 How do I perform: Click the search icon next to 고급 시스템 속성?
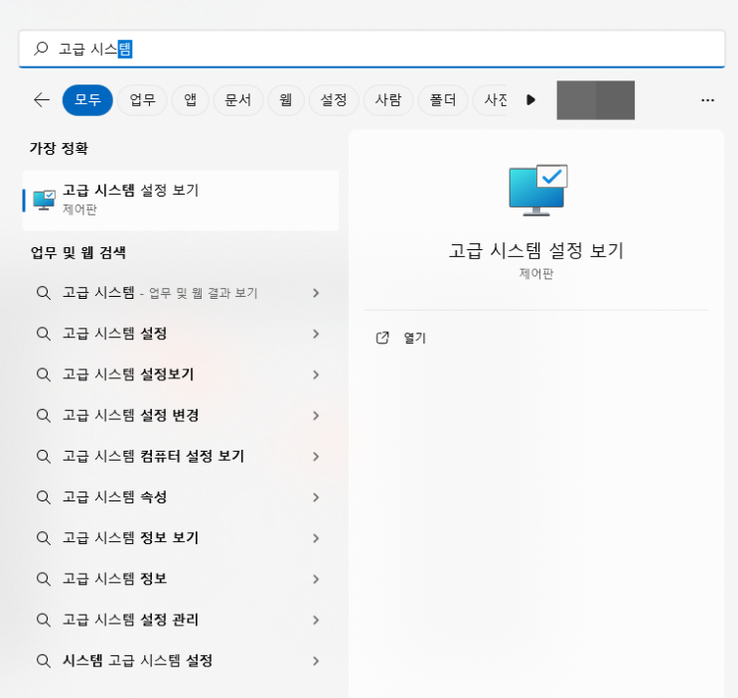(44, 497)
